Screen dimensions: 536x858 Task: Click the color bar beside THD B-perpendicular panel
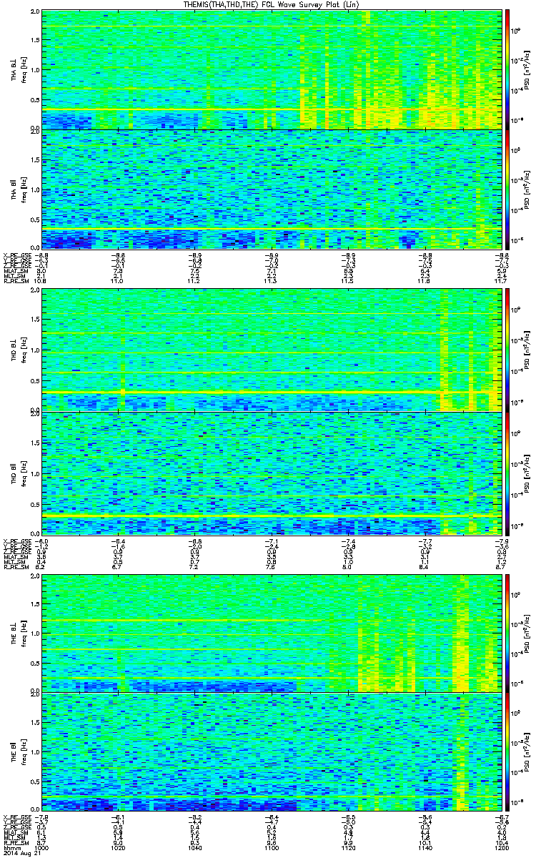(x=508, y=350)
